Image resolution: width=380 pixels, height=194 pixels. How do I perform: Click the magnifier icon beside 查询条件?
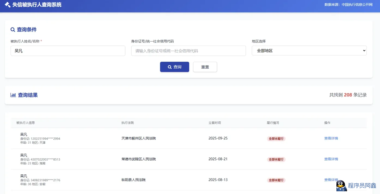click(13, 30)
